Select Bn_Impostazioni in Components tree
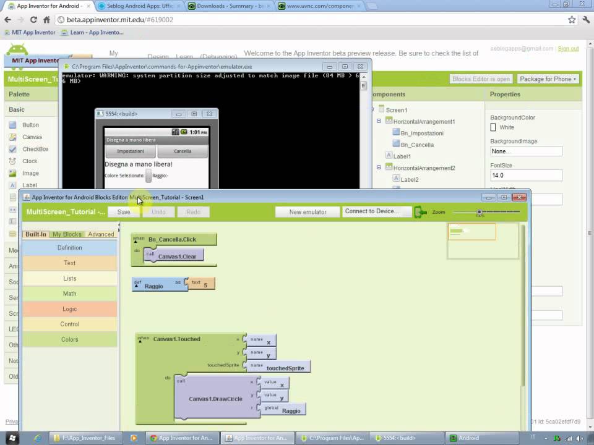This screenshot has height=445, width=594. 418,133
